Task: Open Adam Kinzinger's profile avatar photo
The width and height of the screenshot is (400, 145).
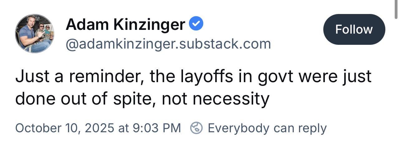Action: point(34,33)
